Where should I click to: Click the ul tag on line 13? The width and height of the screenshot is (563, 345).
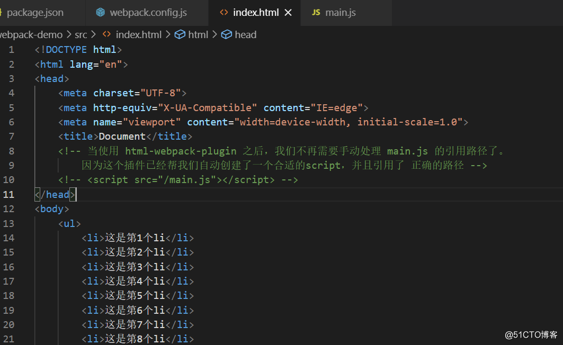tap(70, 223)
